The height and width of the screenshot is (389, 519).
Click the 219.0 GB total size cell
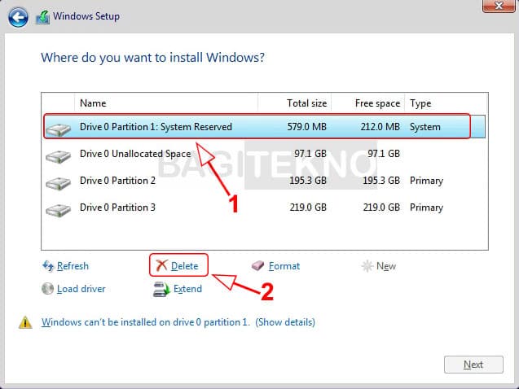308,208
